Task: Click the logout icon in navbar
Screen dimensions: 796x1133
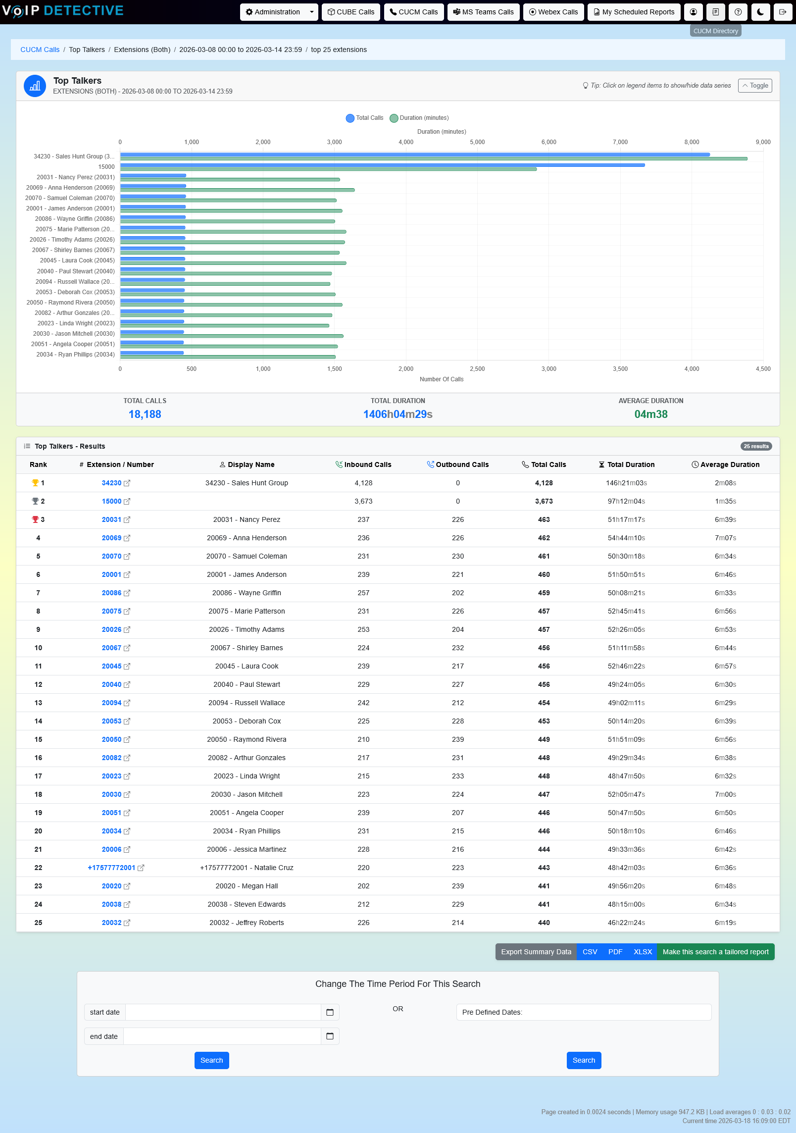Action: click(x=783, y=12)
